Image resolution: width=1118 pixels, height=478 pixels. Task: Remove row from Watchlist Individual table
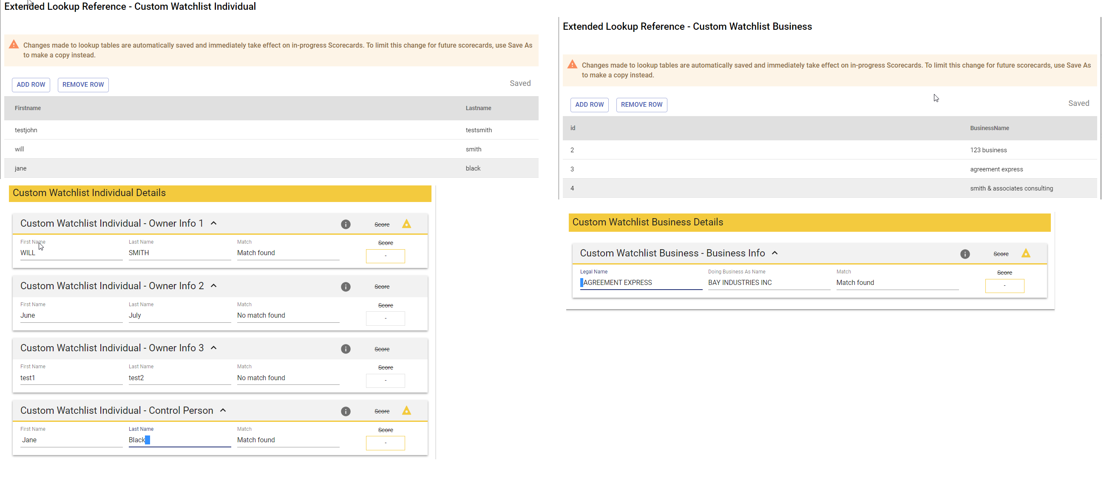(x=83, y=85)
